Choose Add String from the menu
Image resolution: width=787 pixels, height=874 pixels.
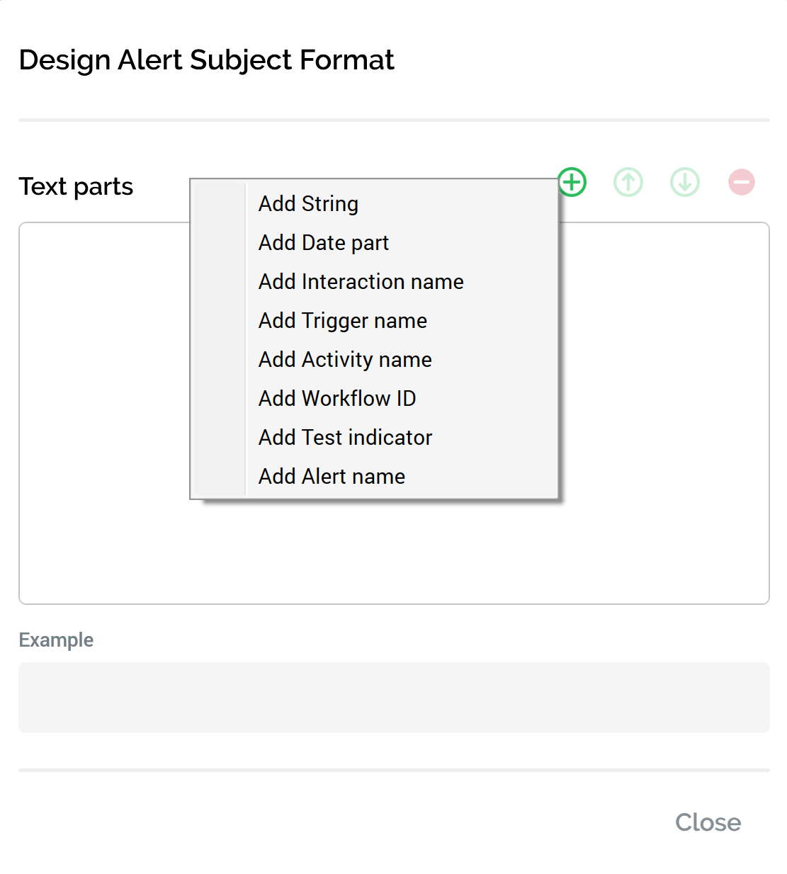coord(308,204)
